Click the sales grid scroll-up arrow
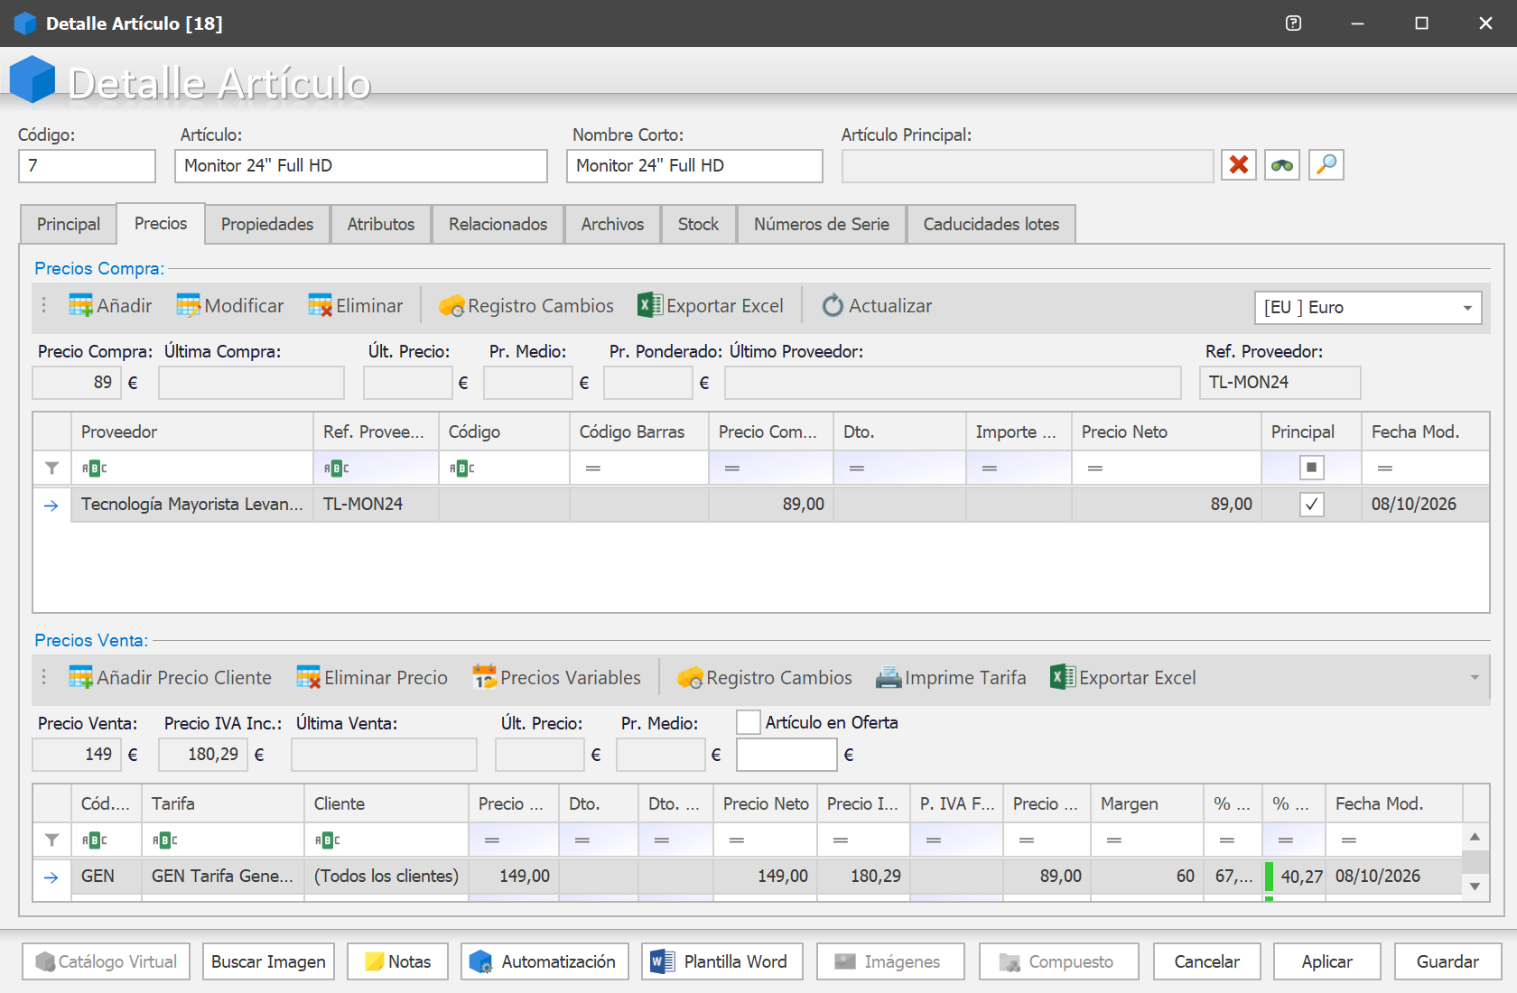 (1475, 837)
